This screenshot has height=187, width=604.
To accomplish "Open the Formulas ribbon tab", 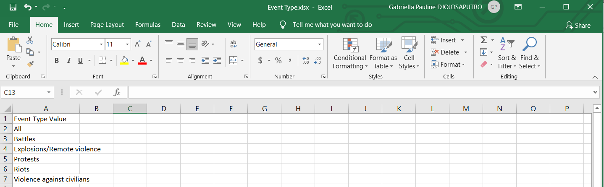I will (148, 25).
